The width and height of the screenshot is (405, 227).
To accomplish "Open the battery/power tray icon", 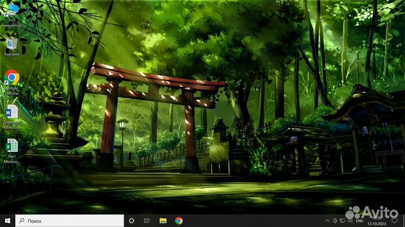I will 335,221.
